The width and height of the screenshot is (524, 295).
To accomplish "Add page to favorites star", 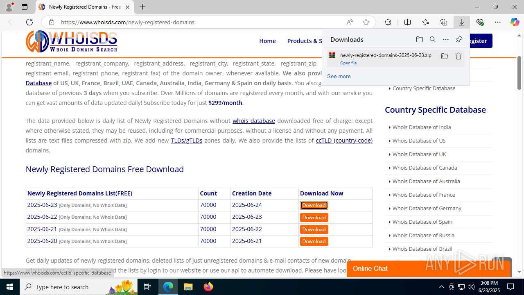I will (366, 22).
